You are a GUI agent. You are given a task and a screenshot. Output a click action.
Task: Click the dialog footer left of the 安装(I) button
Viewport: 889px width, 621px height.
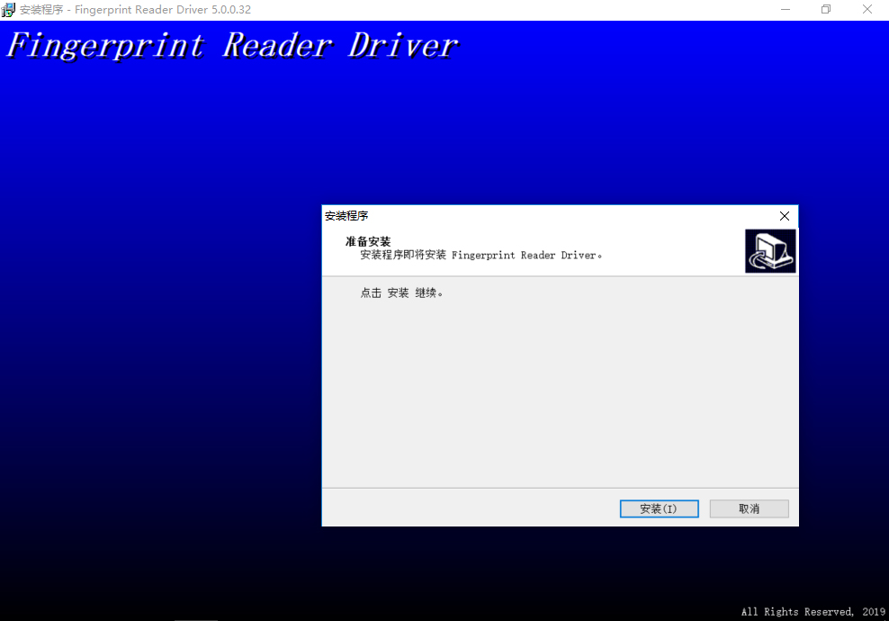pyautogui.click(x=468, y=508)
